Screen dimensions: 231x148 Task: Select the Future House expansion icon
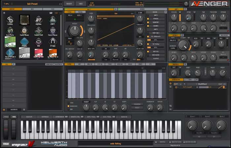53,31
